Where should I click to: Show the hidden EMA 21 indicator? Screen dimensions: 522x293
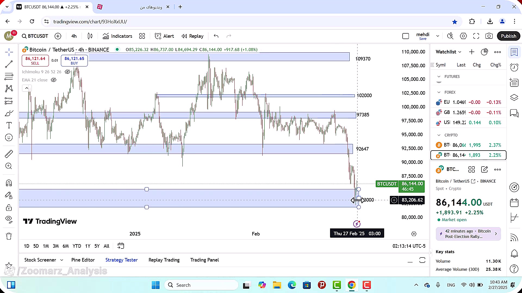(x=54, y=80)
